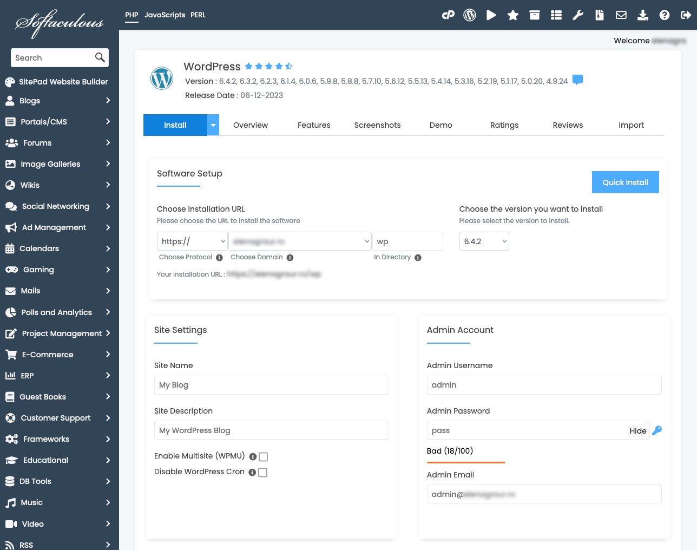Click the Quick Install button
This screenshot has width=697, height=550.
coord(625,182)
